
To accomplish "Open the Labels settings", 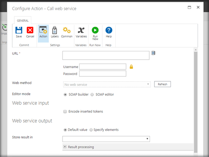I will click(55, 30).
